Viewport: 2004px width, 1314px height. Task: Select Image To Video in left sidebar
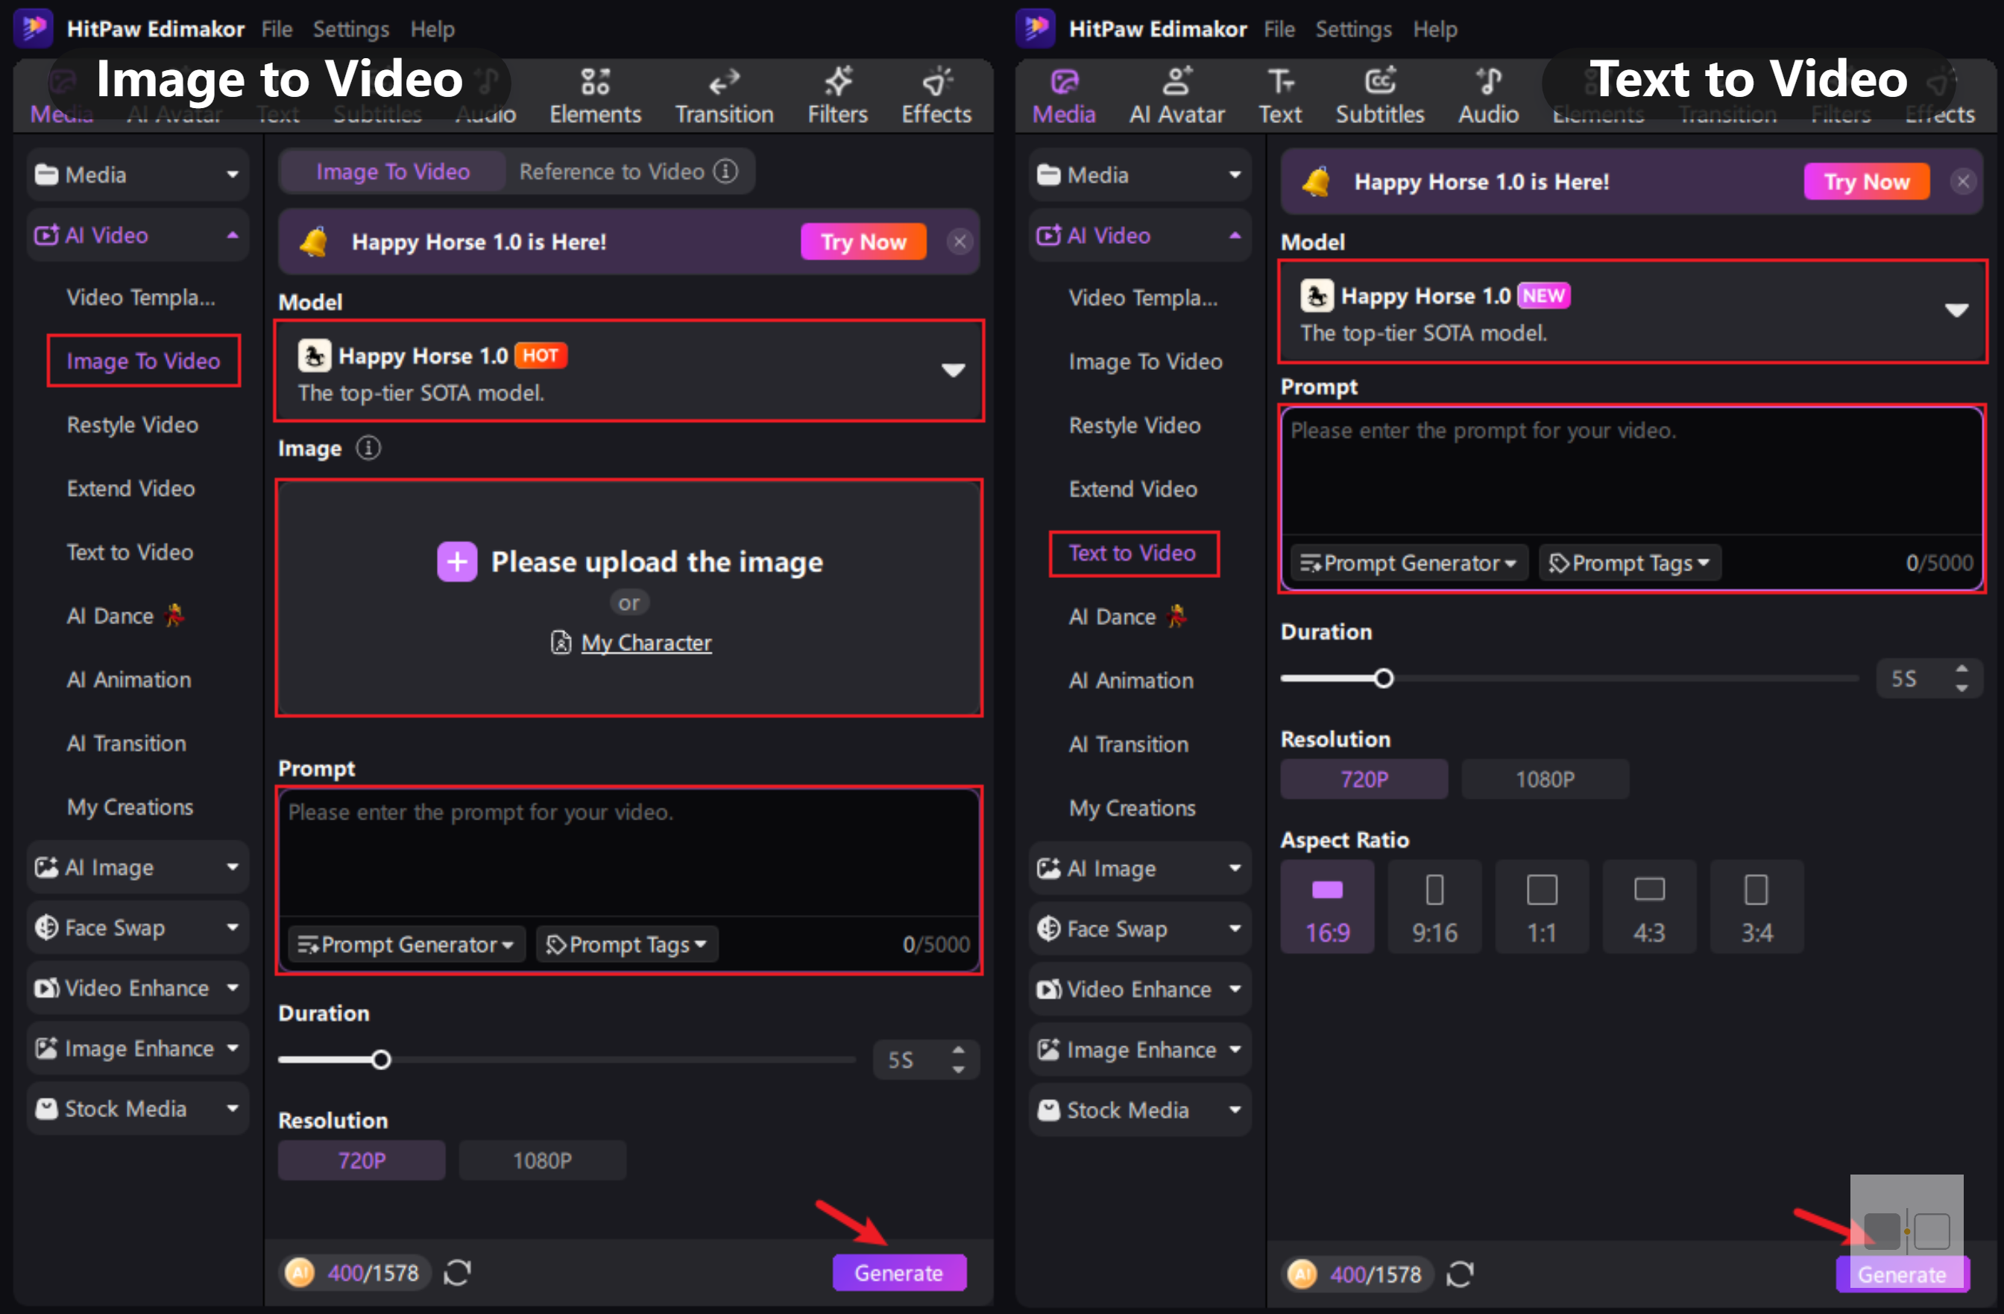143,360
